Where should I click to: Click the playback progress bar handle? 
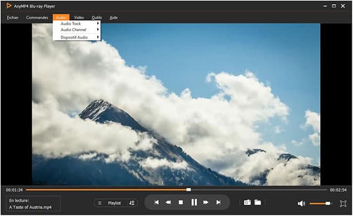pyautogui.click(x=189, y=190)
